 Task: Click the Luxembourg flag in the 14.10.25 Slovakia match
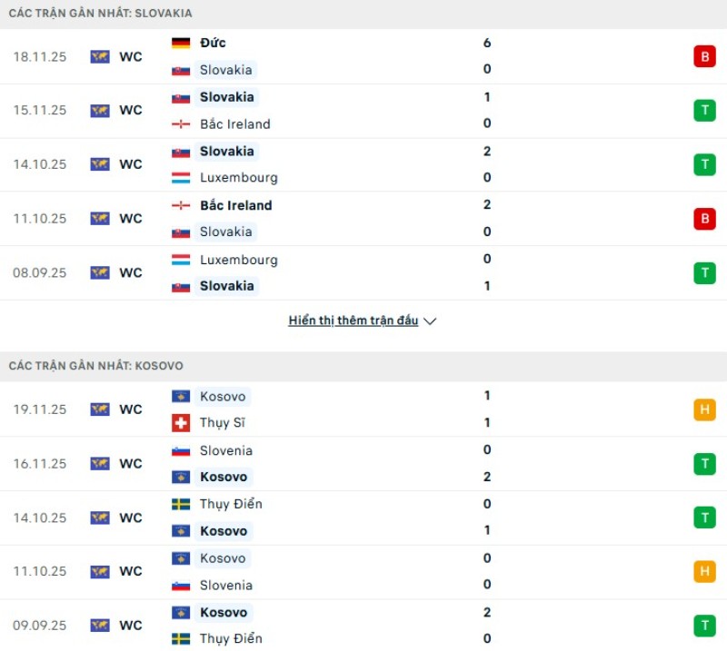(x=181, y=178)
